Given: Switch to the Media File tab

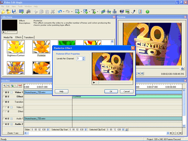Looking at the screenshot, I should pyautogui.click(x=8, y=37).
